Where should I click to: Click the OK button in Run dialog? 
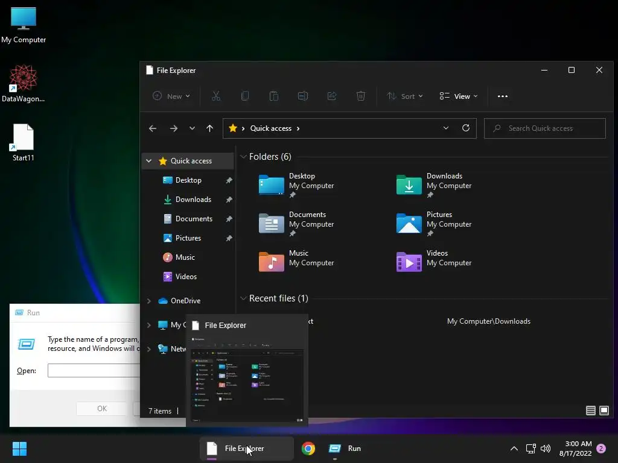pyautogui.click(x=101, y=409)
